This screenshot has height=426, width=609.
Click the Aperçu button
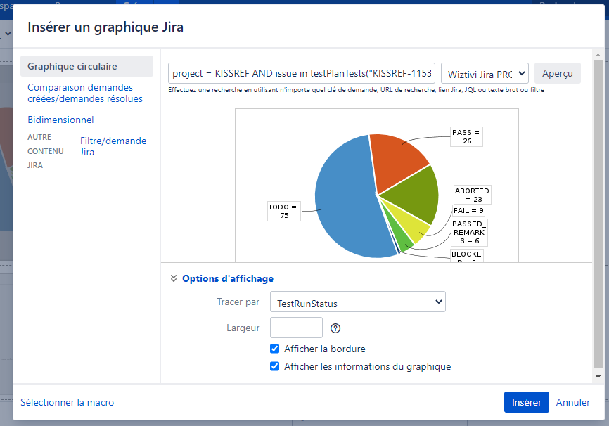click(557, 73)
